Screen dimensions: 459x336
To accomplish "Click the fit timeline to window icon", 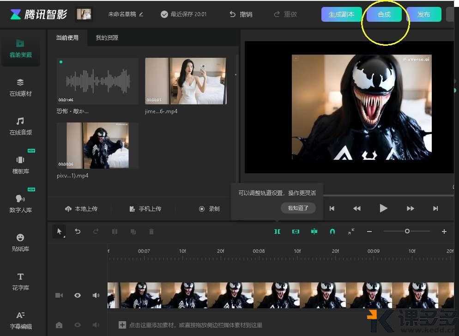I will point(351,232).
